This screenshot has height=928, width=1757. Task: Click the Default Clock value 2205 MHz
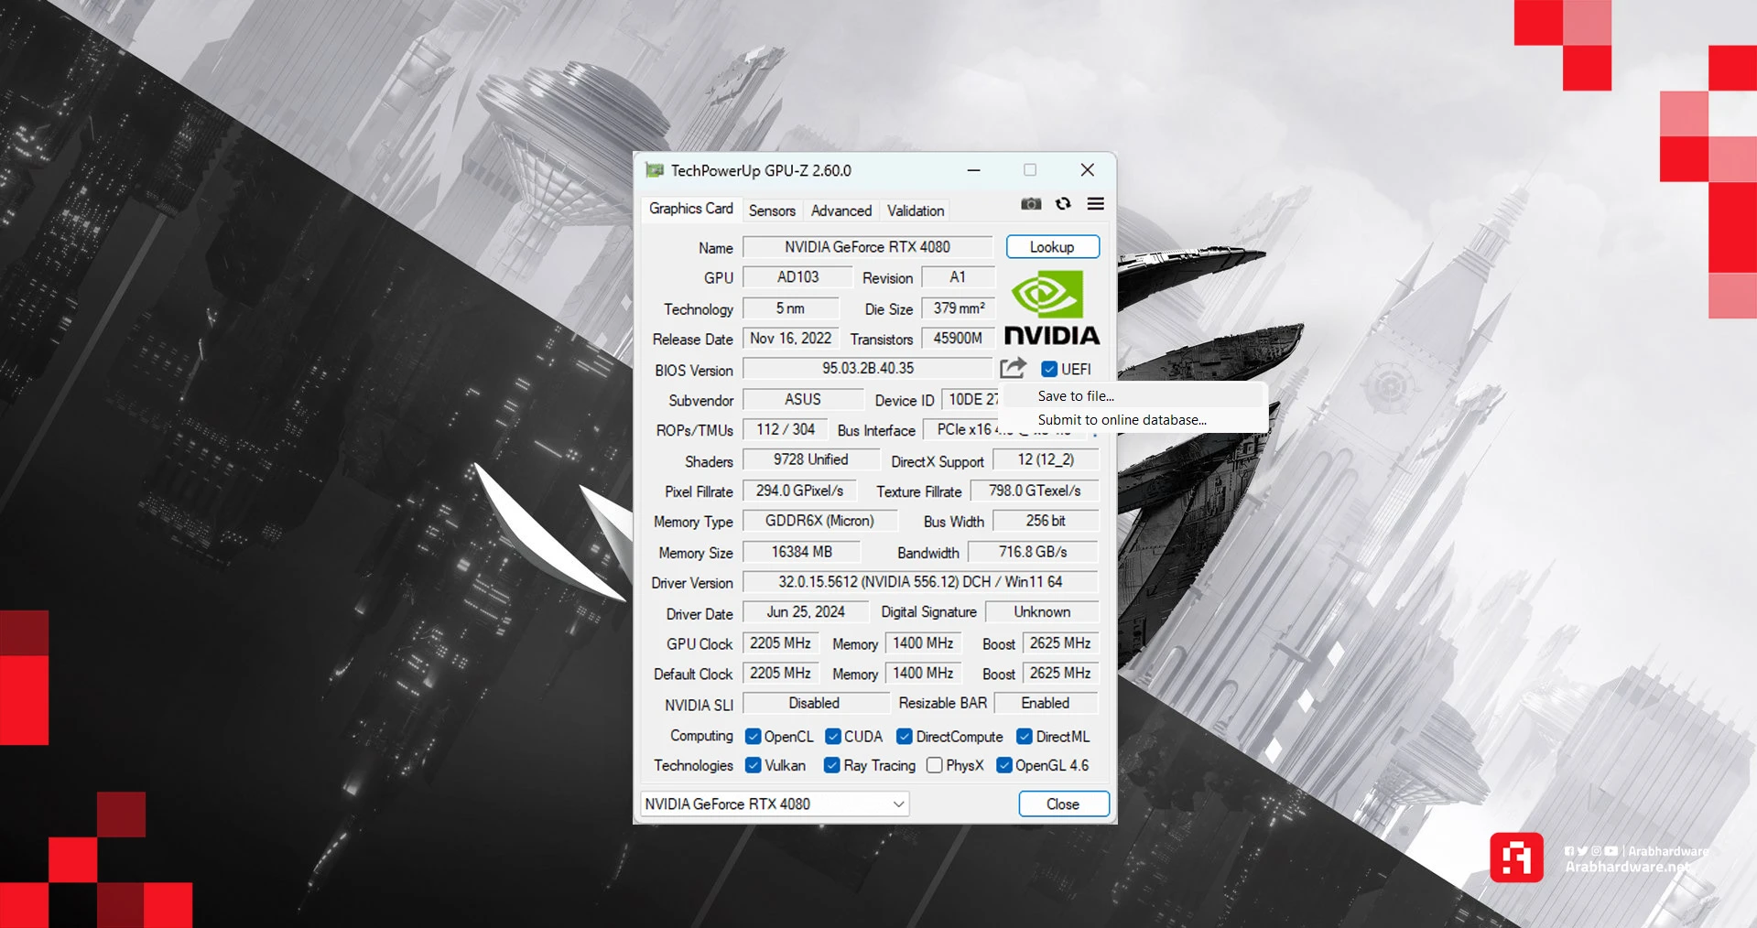(x=780, y=674)
